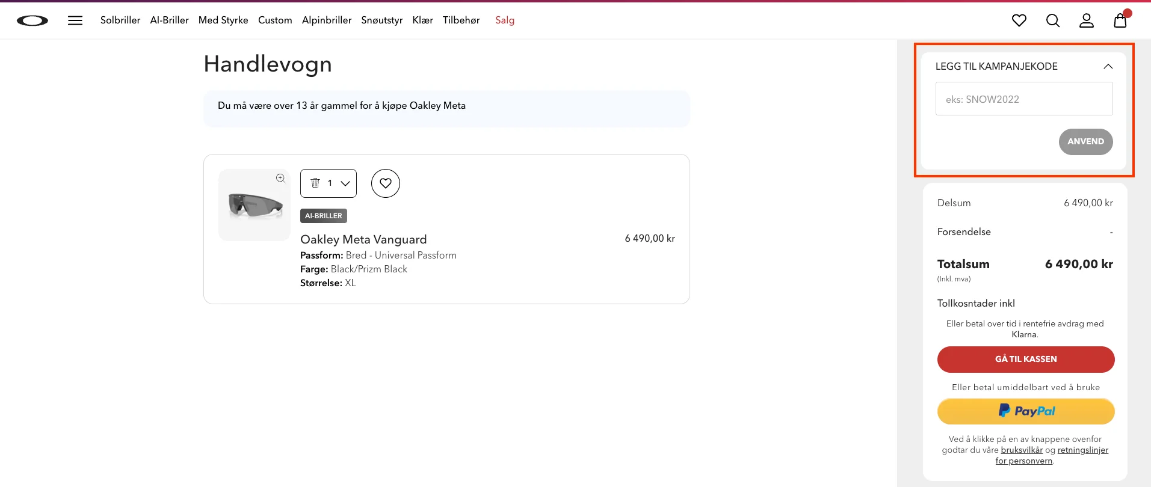Click the Delsum amount 6 490,00 kr
Screen dimensions: 1151x487
point(1088,203)
